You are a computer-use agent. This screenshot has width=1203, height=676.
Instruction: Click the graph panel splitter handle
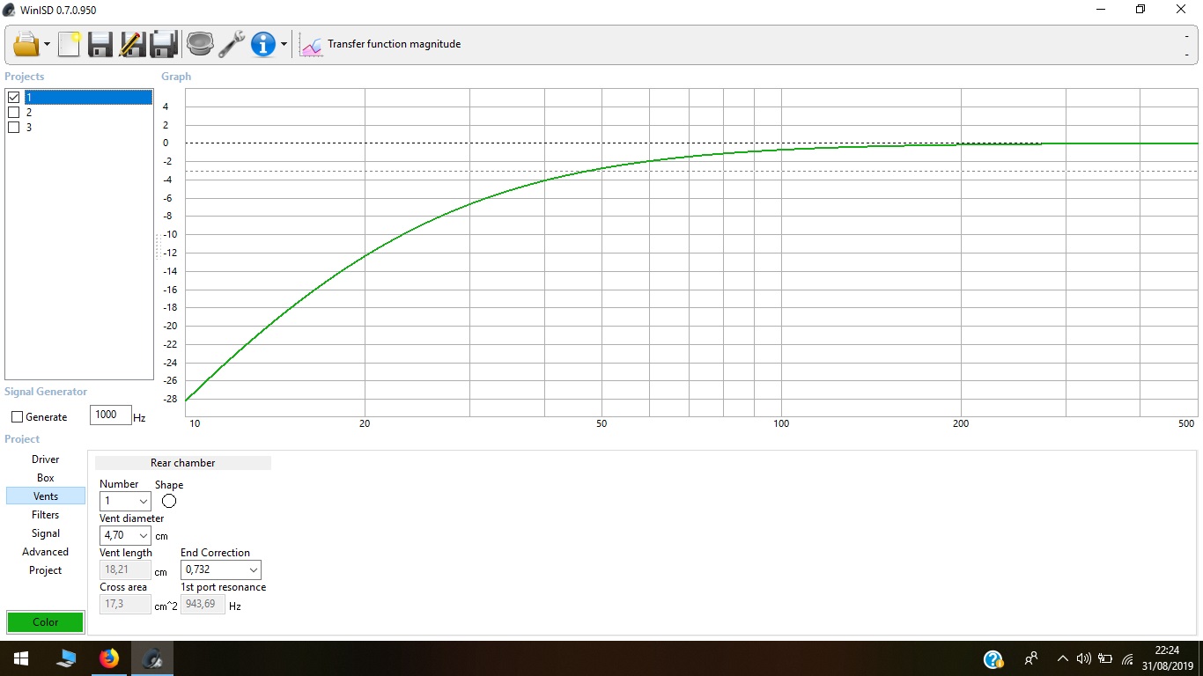(x=158, y=246)
